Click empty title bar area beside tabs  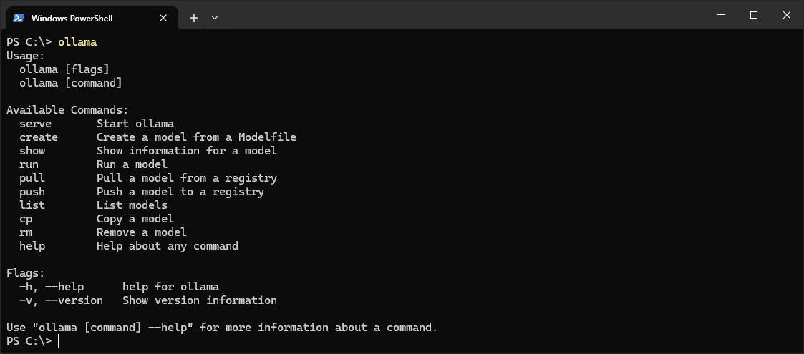462,15
